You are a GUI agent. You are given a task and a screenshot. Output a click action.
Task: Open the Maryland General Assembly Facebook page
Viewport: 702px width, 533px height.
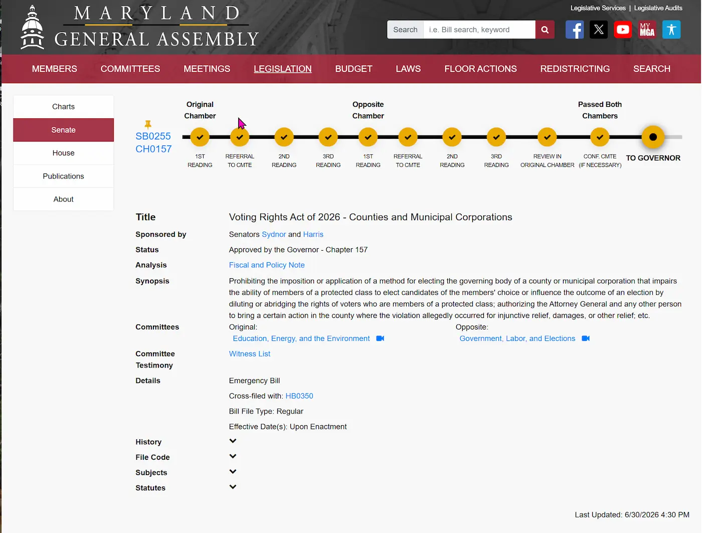(x=575, y=30)
